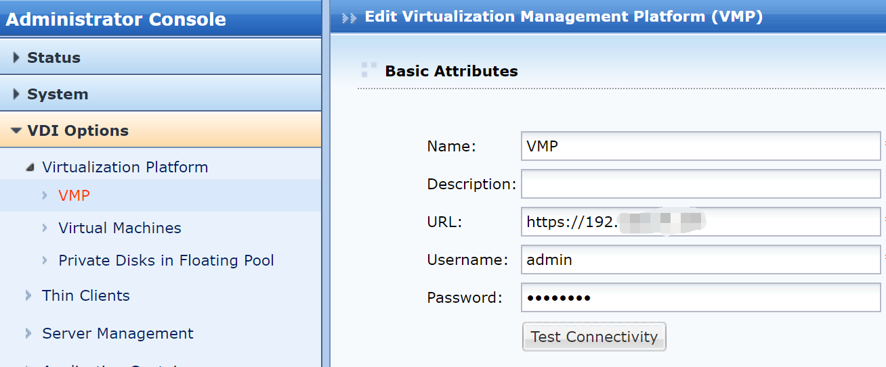Collapse the Virtualization Platform tree arrow

coord(30,168)
